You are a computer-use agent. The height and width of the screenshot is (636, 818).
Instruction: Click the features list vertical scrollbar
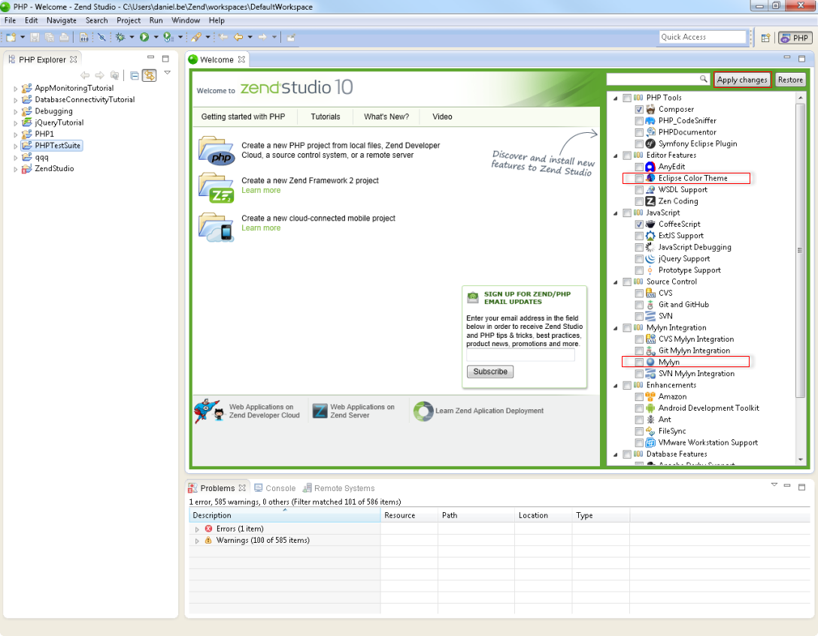click(800, 250)
